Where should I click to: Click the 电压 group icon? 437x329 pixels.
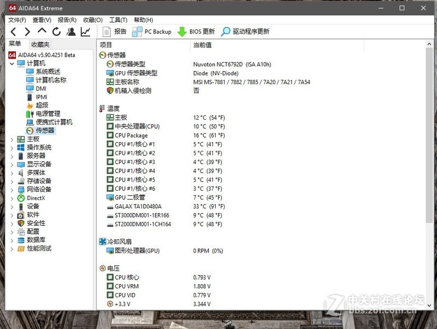(x=103, y=268)
